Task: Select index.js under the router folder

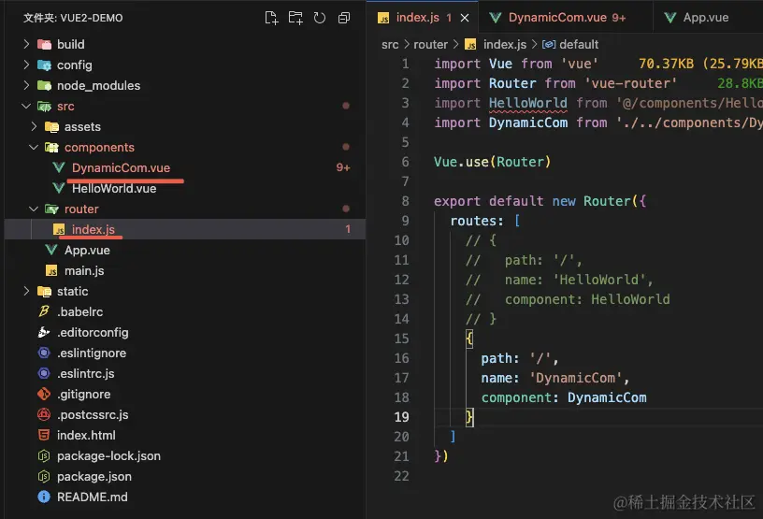Action: coord(93,229)
